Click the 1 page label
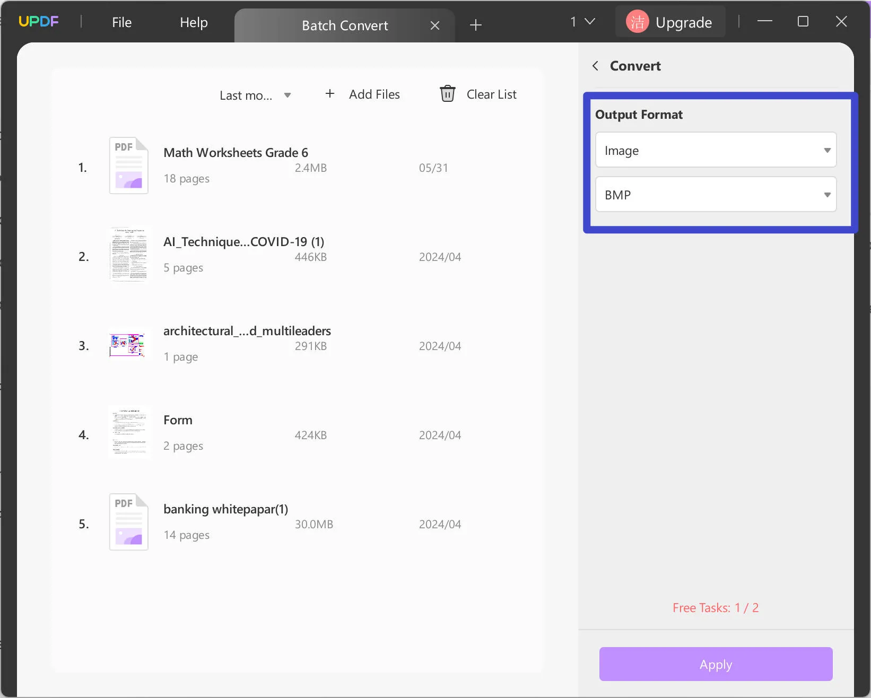871x698 pixels. (x=181, y=357)
